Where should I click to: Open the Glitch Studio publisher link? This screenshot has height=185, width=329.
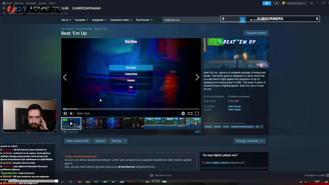coord(234,109)
